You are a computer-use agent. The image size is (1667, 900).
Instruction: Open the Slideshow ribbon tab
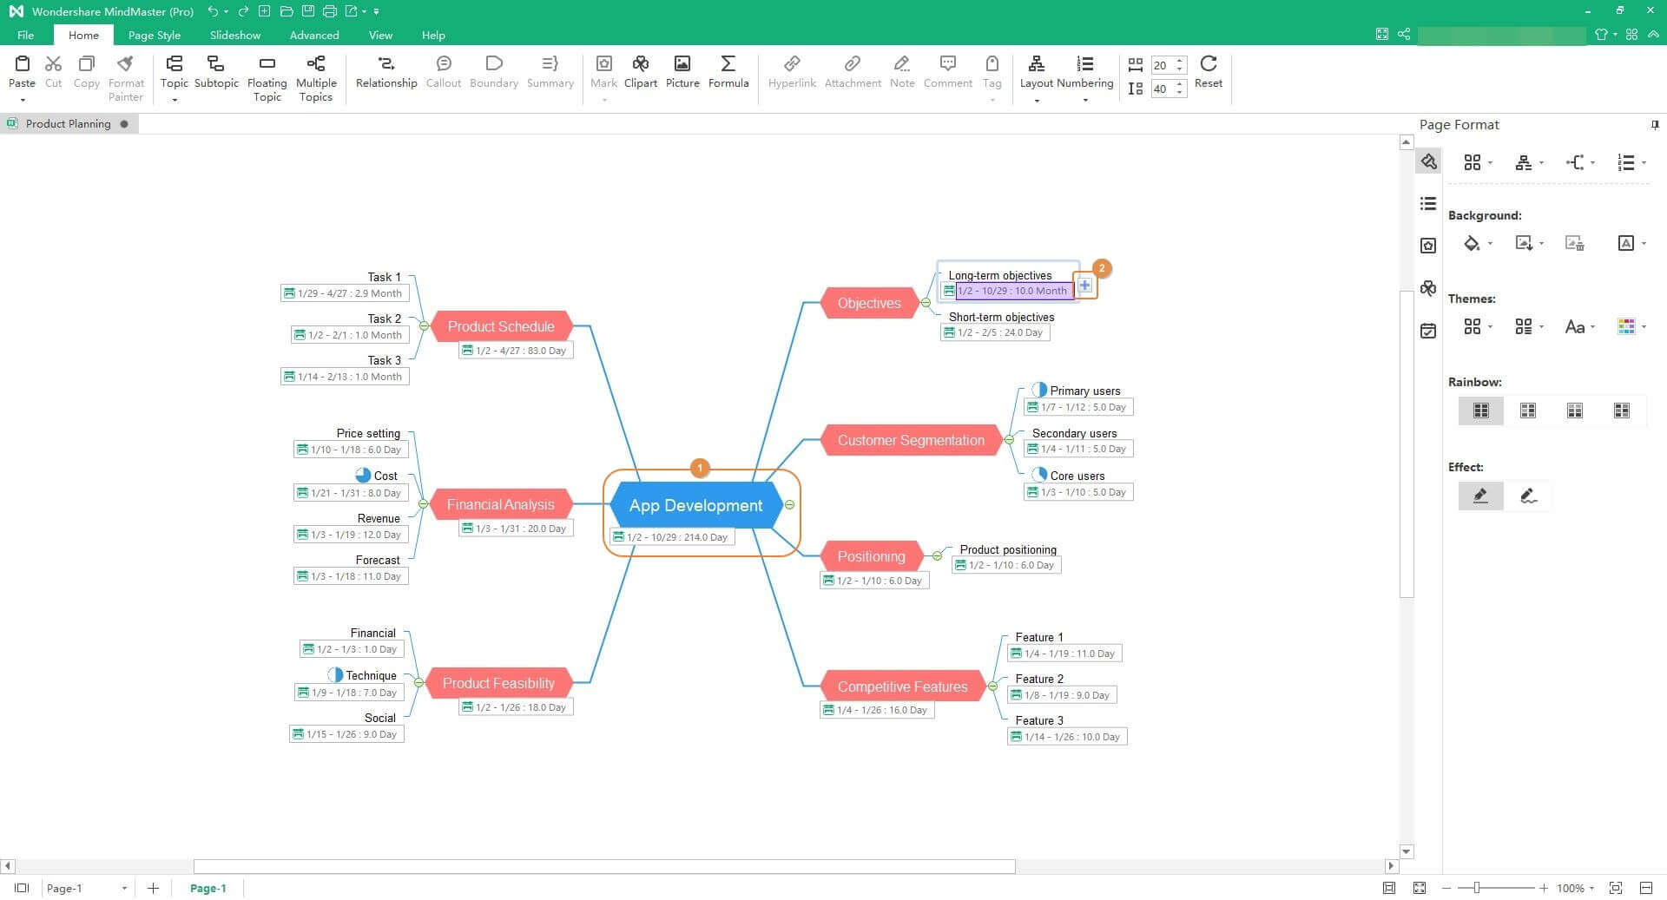pyautogui.click(x=234, y=36)
